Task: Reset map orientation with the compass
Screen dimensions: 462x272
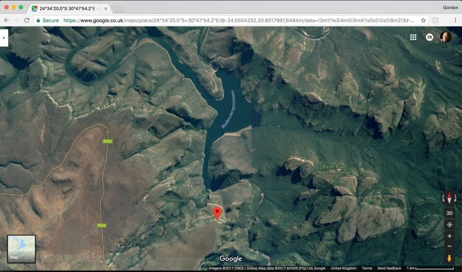Action: tap(449, 198)
